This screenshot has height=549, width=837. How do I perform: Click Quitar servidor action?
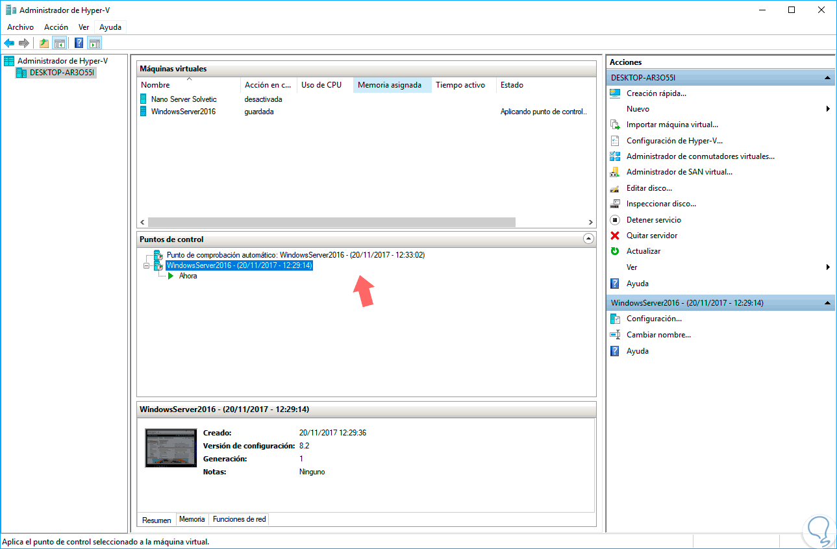click(652, 236)
